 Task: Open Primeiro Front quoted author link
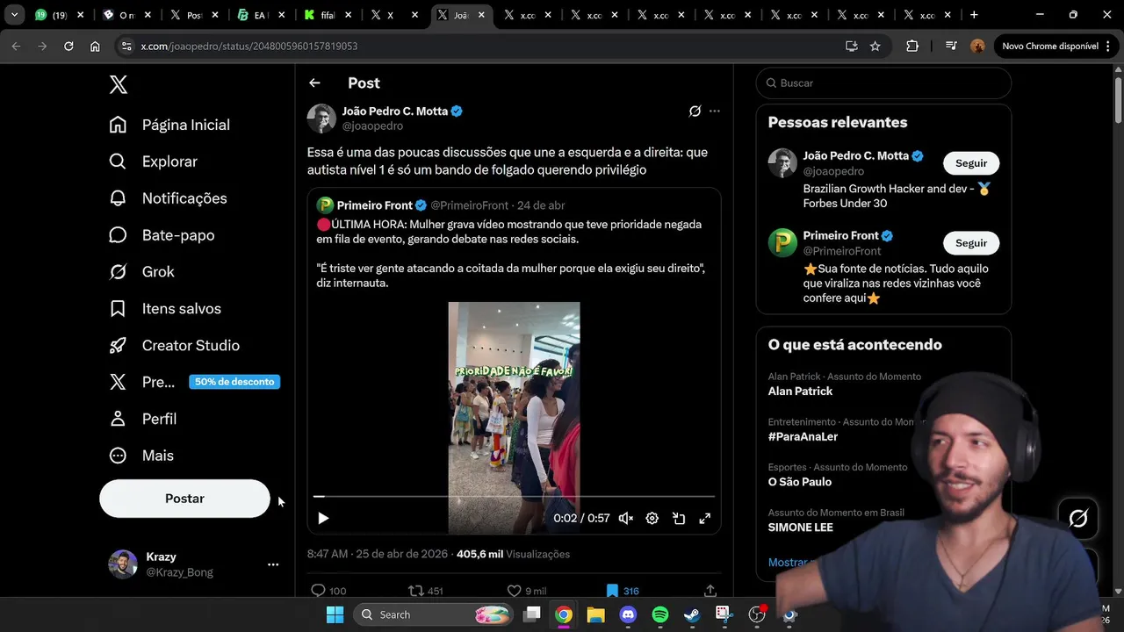click(375, 205)
